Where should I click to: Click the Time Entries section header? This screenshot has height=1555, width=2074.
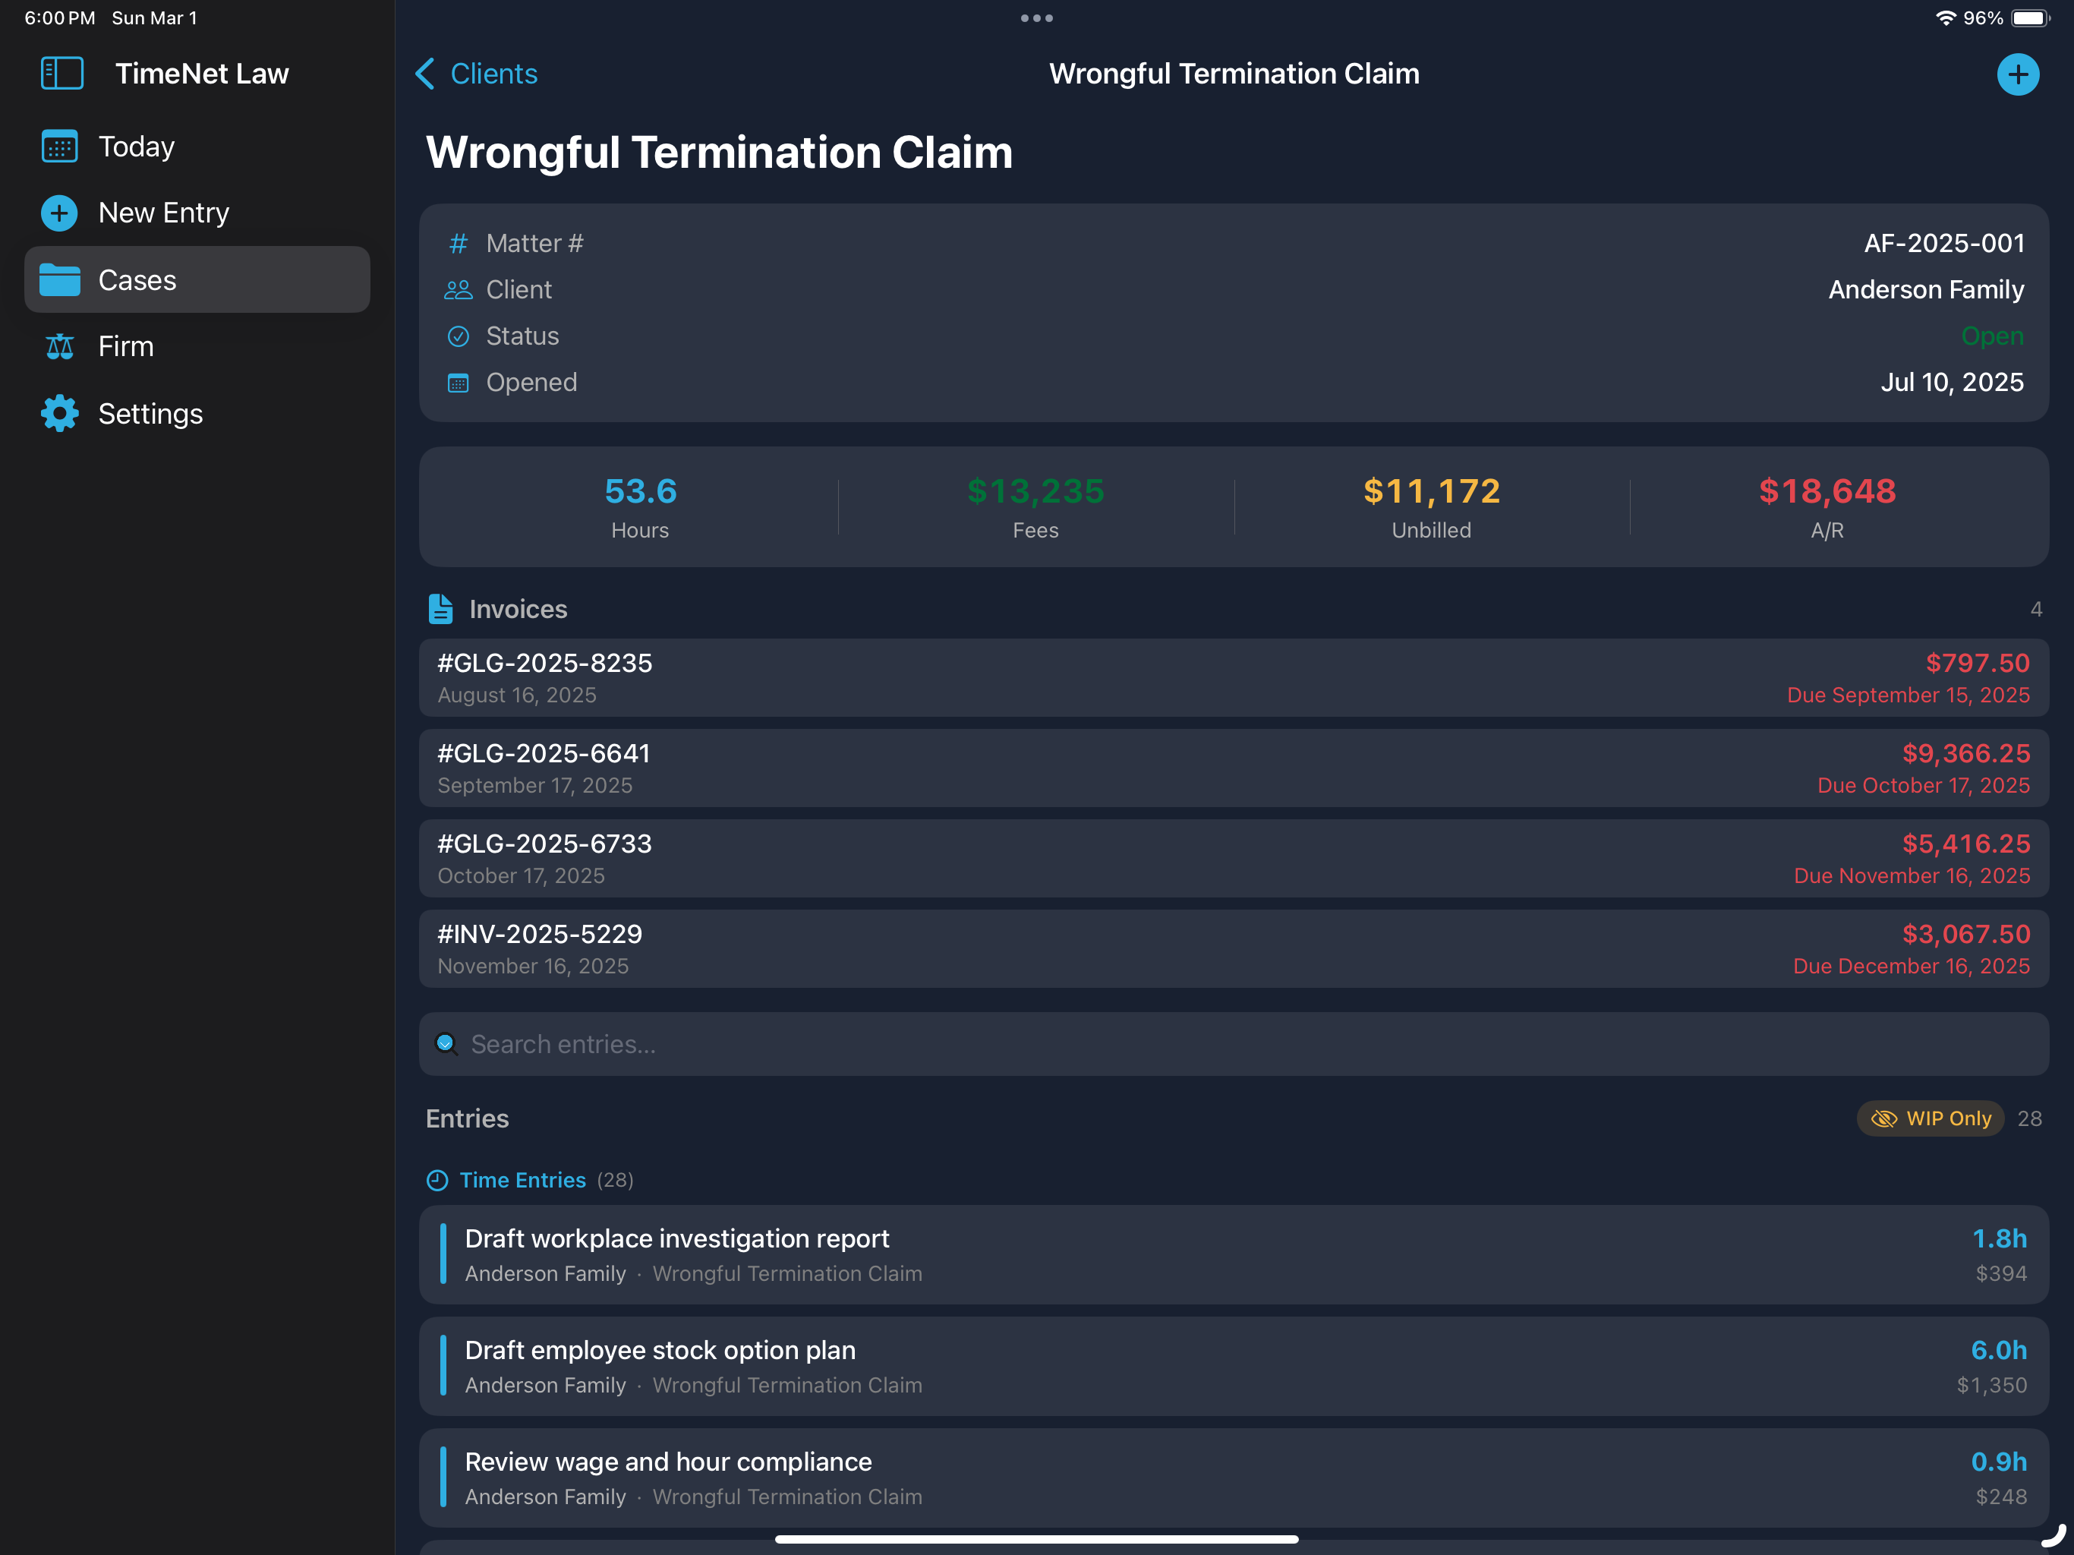(530, 1180)
